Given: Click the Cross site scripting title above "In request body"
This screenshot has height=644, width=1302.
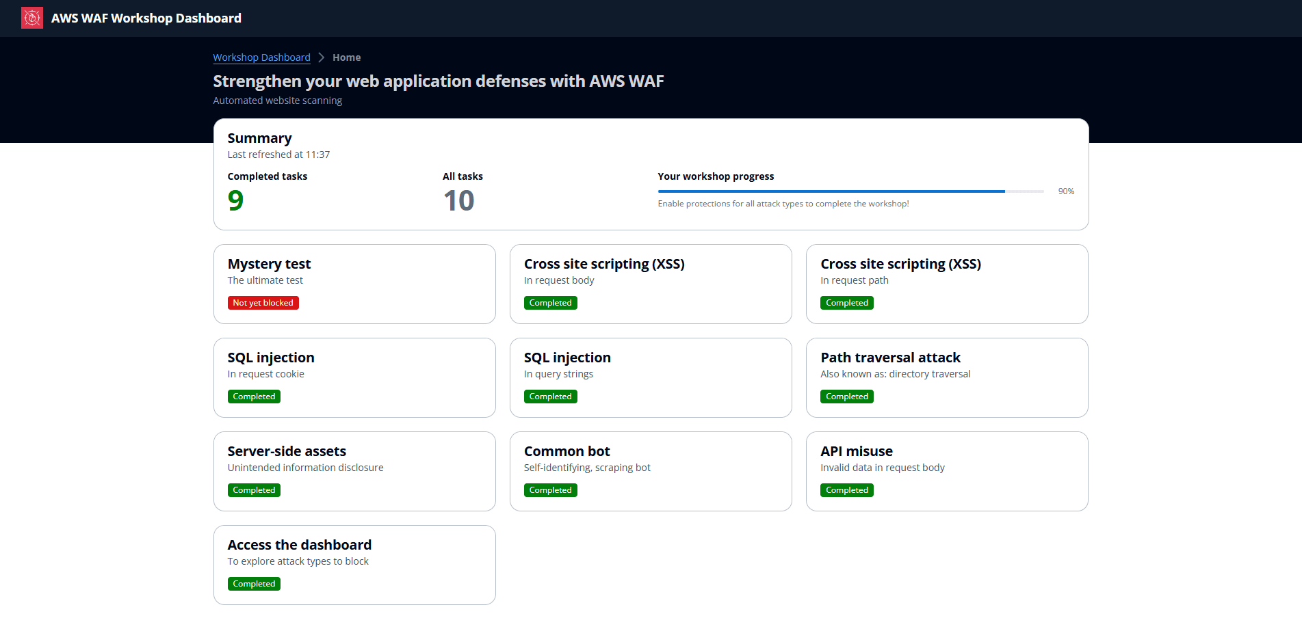Looking at the screenshot, I should pyautogui.click(x=605, y=264).
